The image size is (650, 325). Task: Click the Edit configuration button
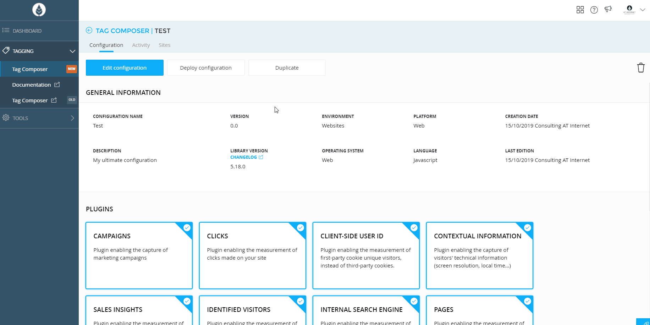tap(125, 68)
